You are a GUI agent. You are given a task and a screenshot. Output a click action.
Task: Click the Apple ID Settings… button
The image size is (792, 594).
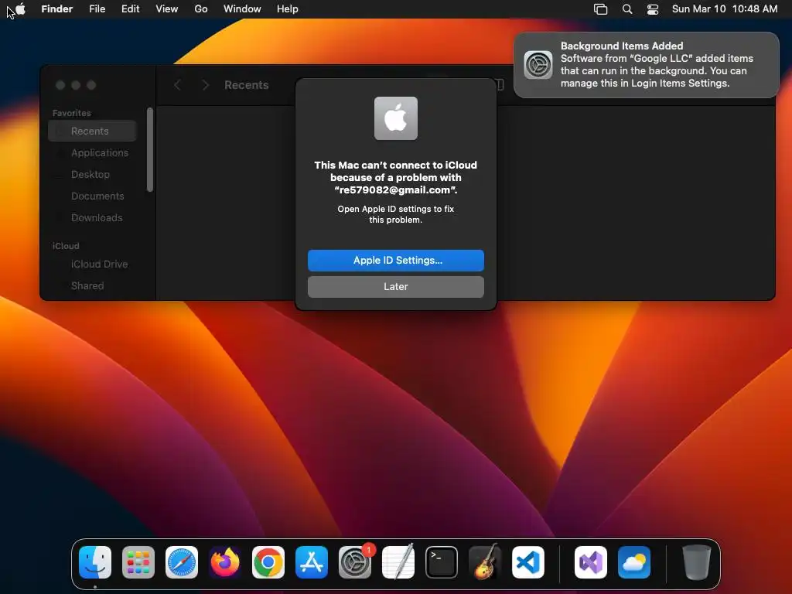395,260
